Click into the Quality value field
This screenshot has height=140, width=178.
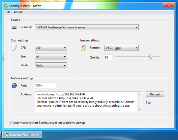pyautogui.click(x=108, y=57)
